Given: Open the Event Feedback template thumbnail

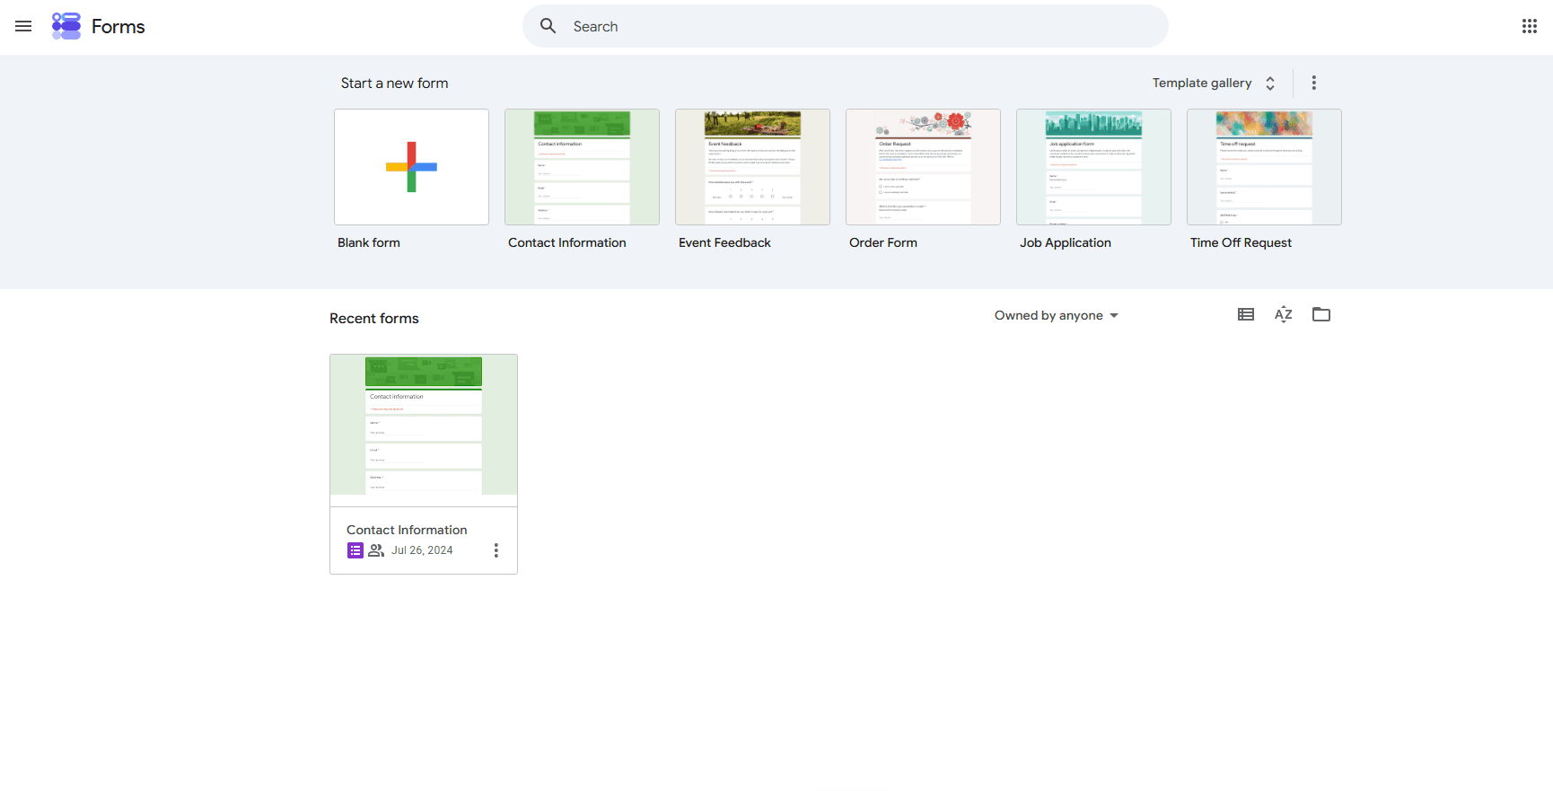Looking at the screenshot, I should click(x=752, y=167).
